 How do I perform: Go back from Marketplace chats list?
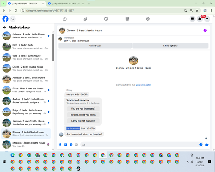pos(5,27)
